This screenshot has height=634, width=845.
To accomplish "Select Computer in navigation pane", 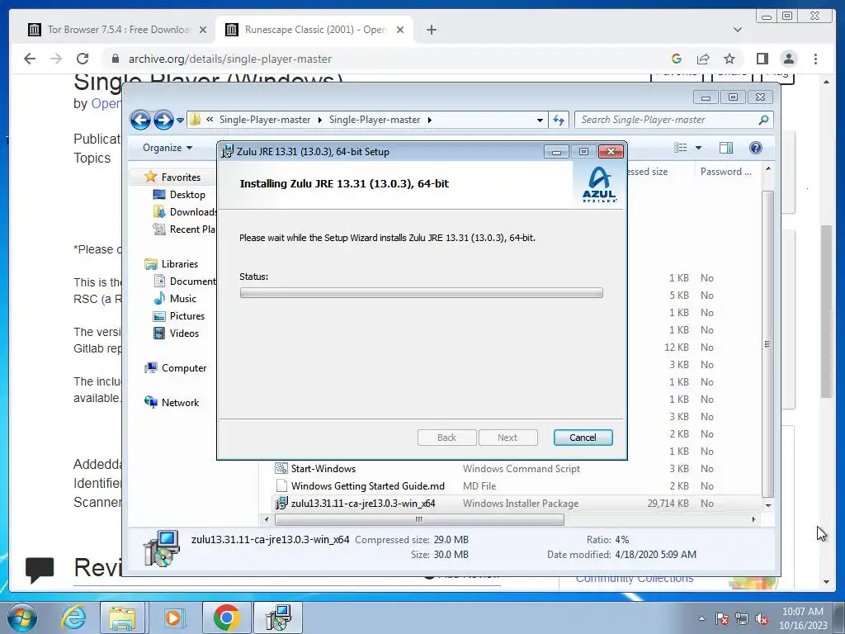I will [176, 367].
